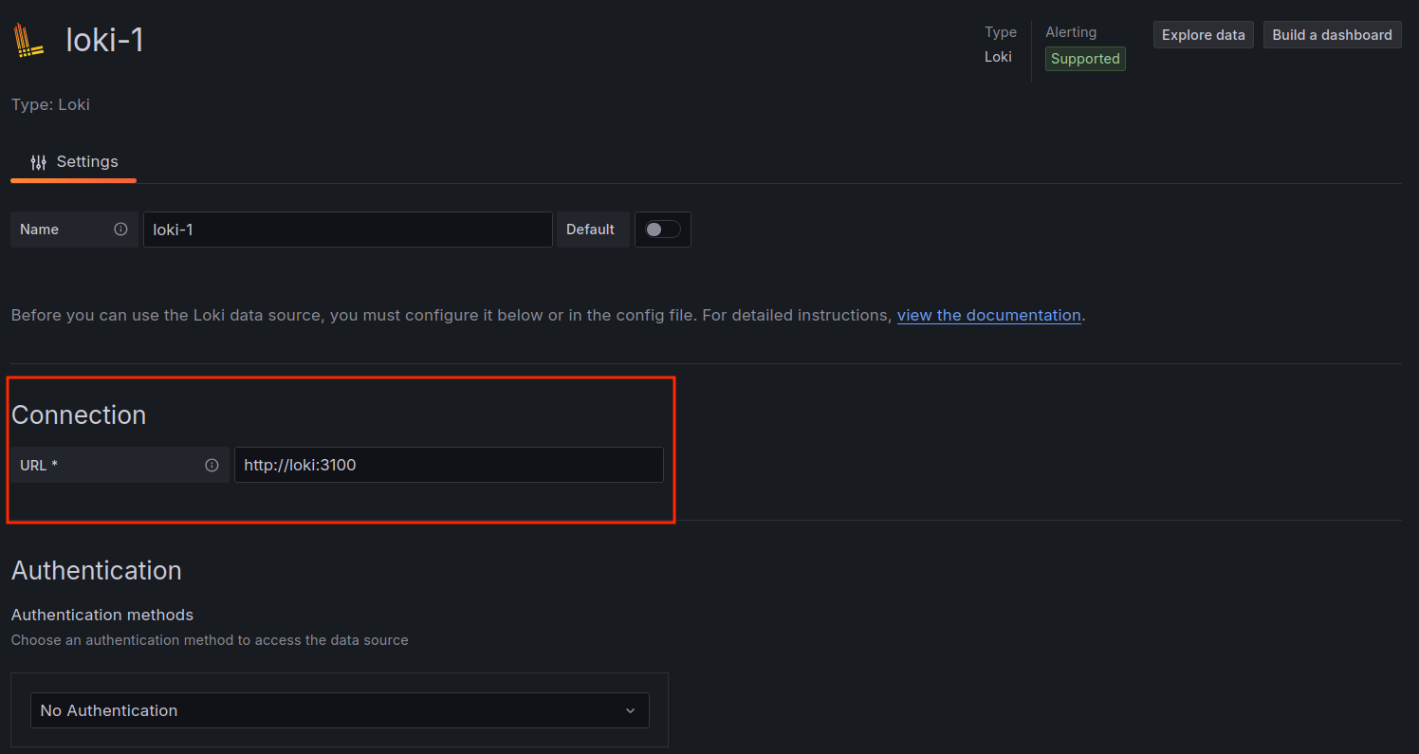Click the info icon next to Name

(x=120, y=229)
